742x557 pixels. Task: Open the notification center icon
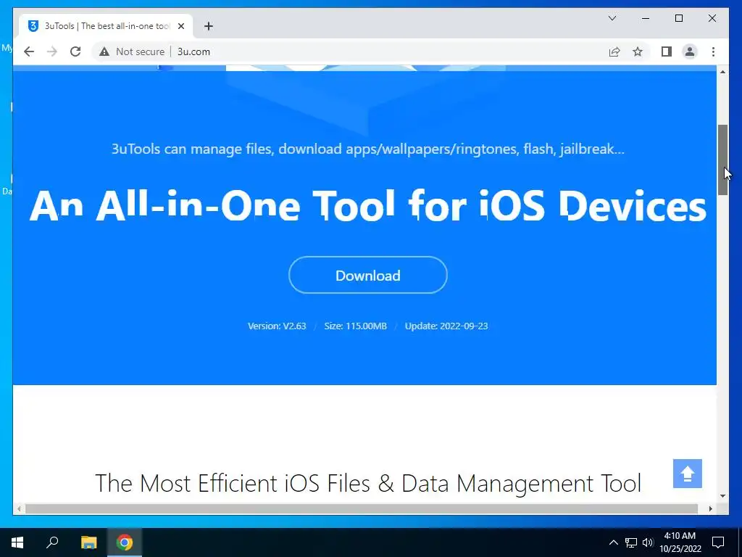tap(718, 542)
